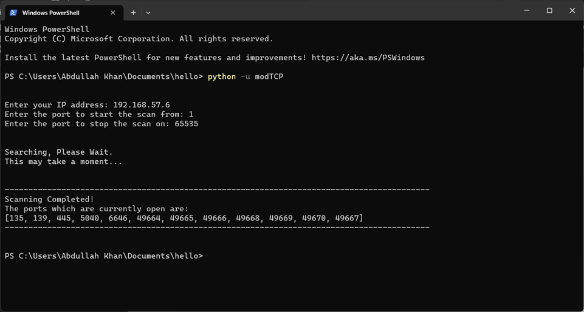
Task: Click the Copyright Microsoft Corporation line
Action: click(139, 39)
